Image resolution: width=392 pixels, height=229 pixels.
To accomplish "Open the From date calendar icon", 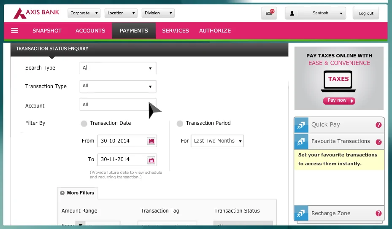I will pos(151,141).
